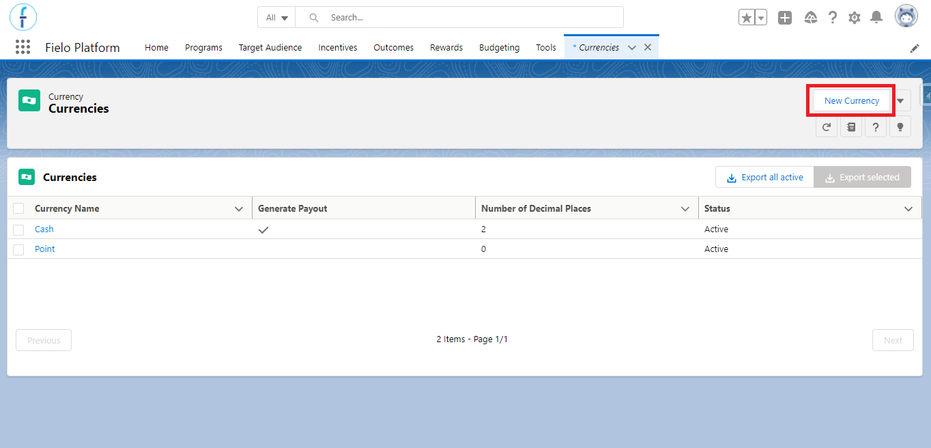Open the user avatar profile menu
Image resolution: width=931 pixels, height=448 pixels.
click(906, 16)
